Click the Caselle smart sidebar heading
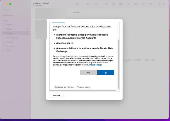The height and width of the screenshot is (121, 170). coord(9,15)
